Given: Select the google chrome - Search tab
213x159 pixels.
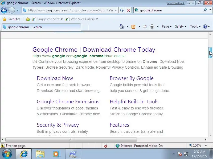Looking at the screenshot, I should (x=41, y=27).
